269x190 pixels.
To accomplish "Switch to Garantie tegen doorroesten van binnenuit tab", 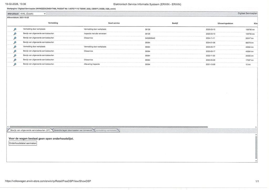I will pos(73,130).
